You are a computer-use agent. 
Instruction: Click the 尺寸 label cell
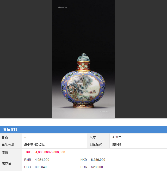click(98, 137)
